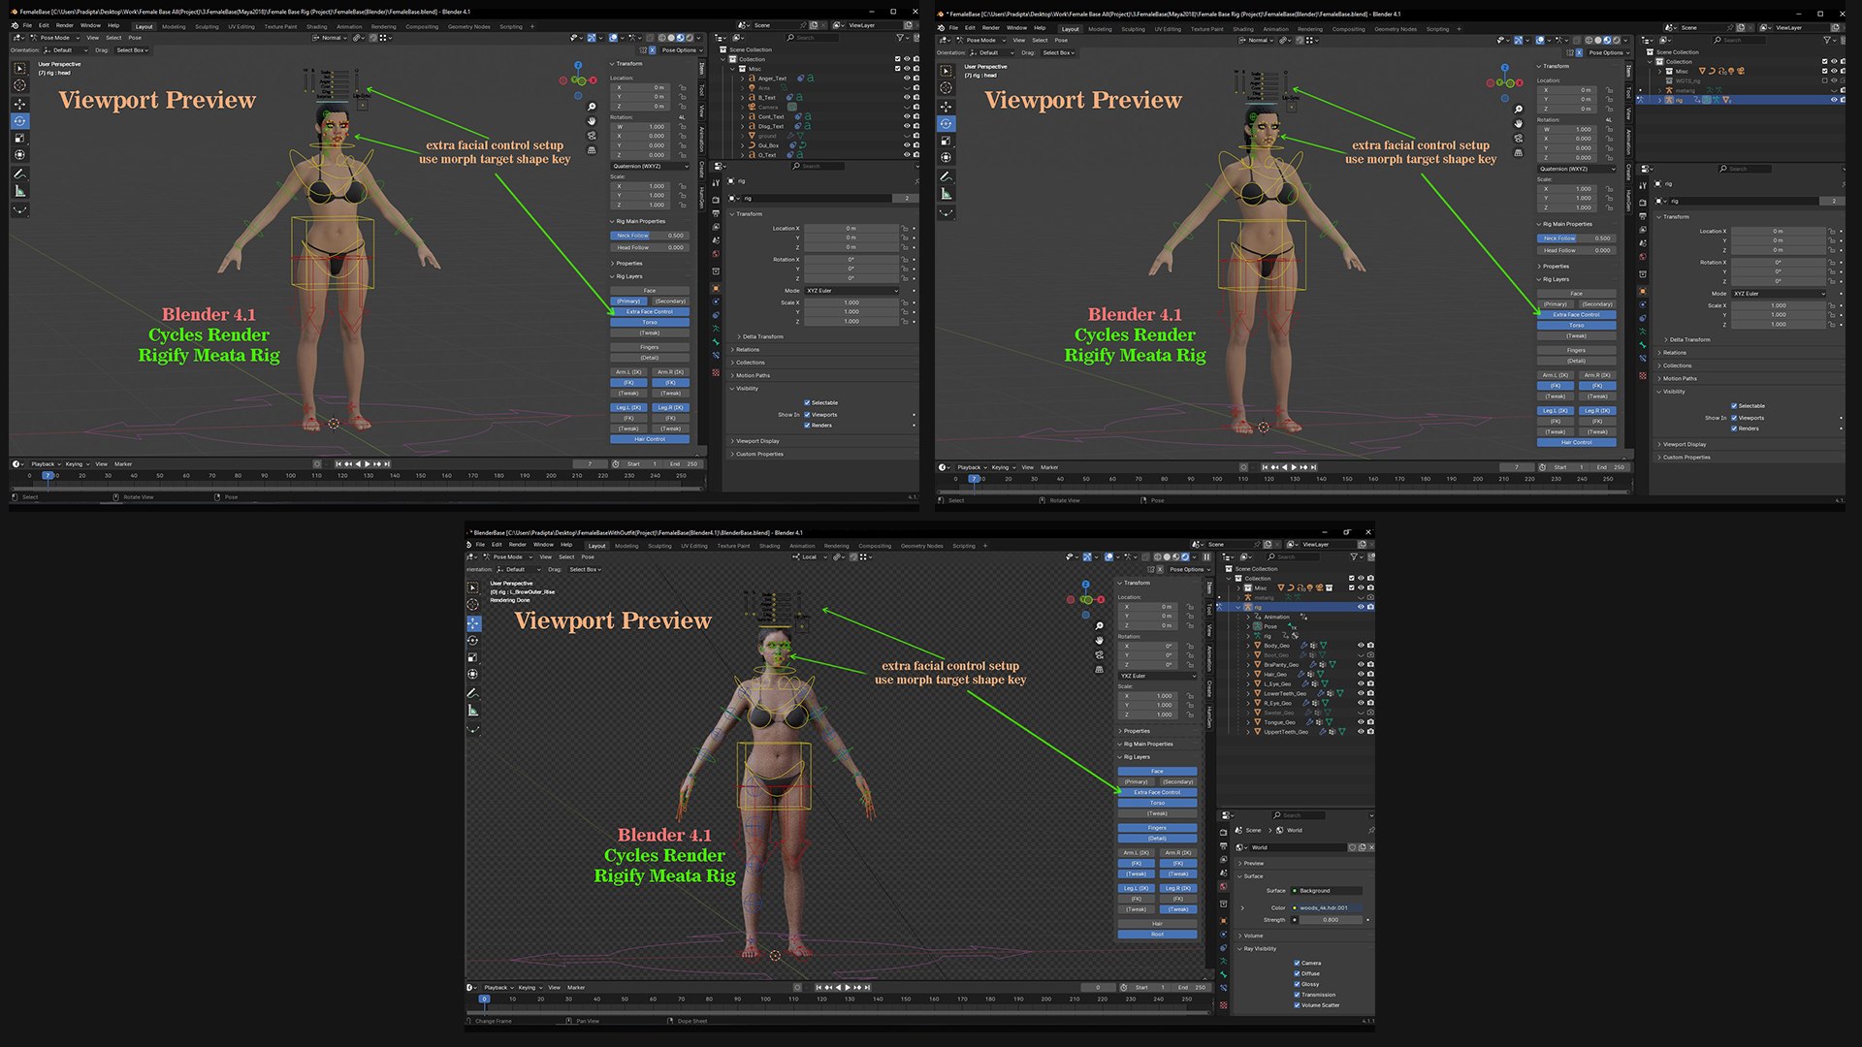Hide Body_Geo via eye icon in bottom outliner
1862x1047 pixels.
tap(1361, 646)
